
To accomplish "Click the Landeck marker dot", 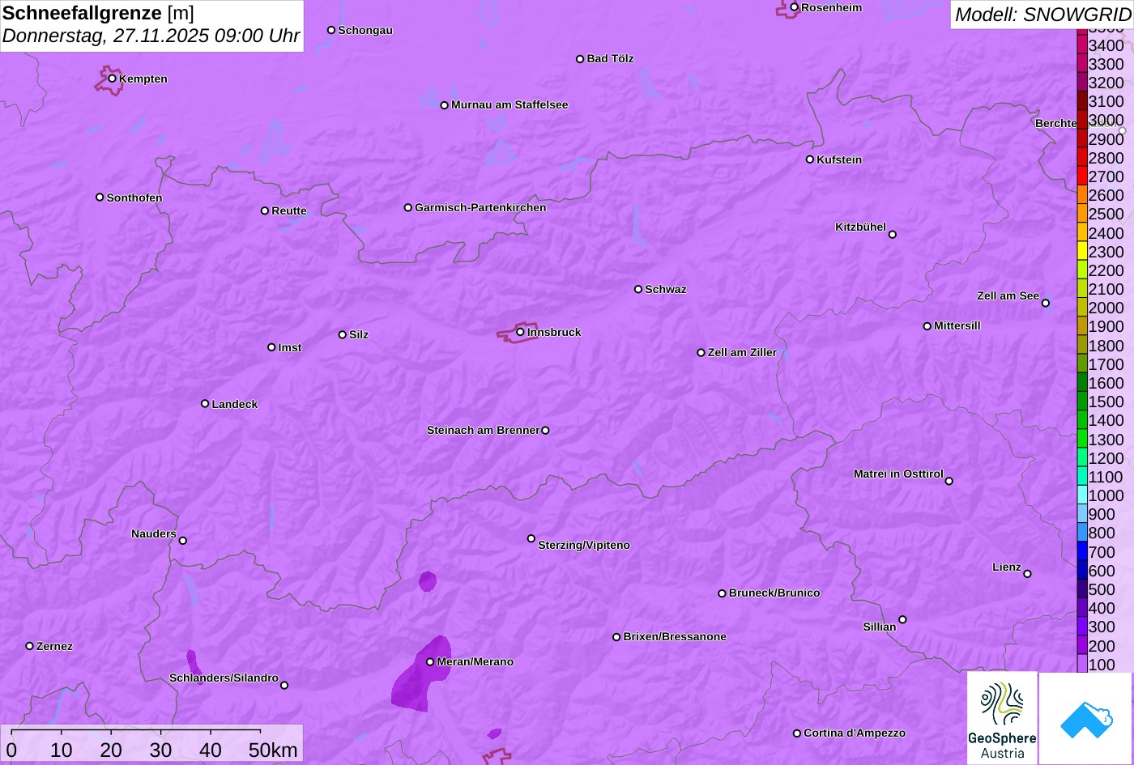I will pos(205,403).
